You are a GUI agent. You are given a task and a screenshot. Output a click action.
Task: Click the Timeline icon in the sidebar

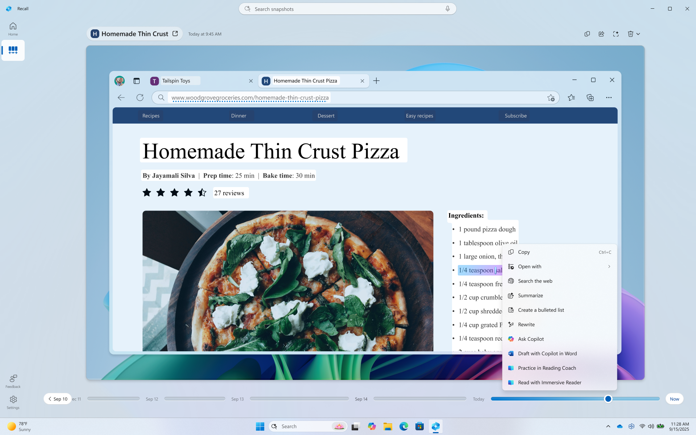pos(13,50)
